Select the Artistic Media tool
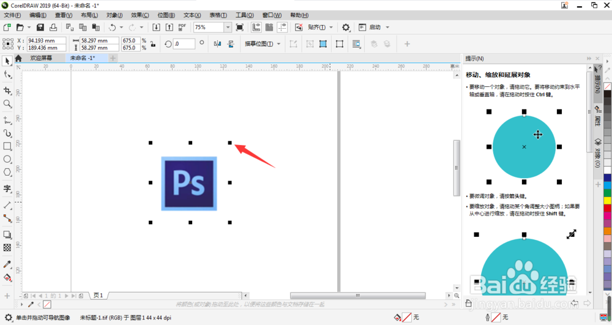Screen dimensions: 612x325 tap(7, 133)
